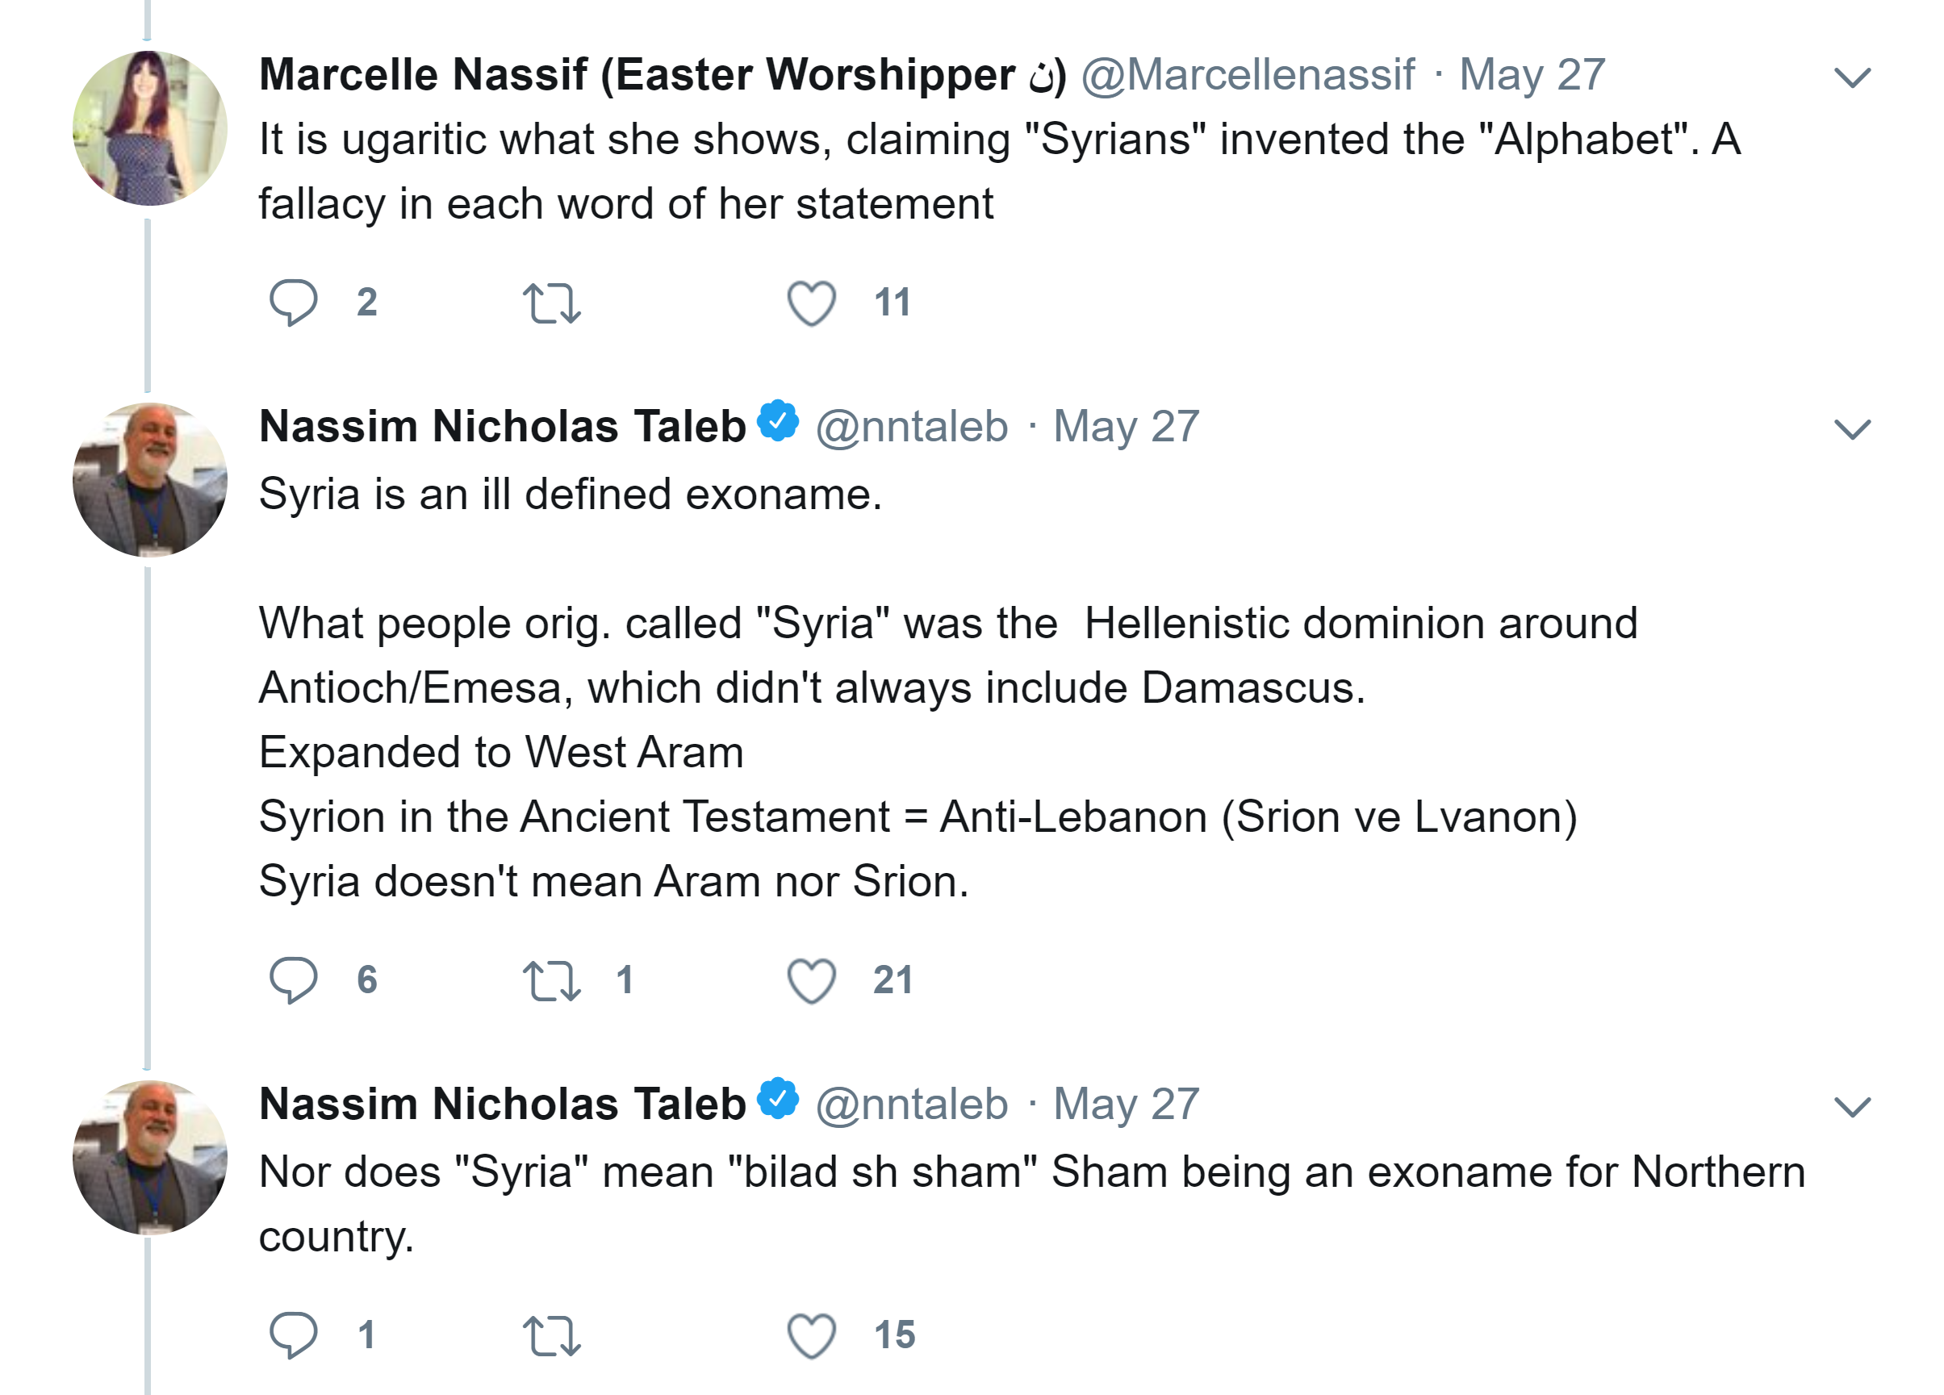
Task: Expand options chevron on Taleb's Syria exoname tweet
Action: [x=1851, y=428]
